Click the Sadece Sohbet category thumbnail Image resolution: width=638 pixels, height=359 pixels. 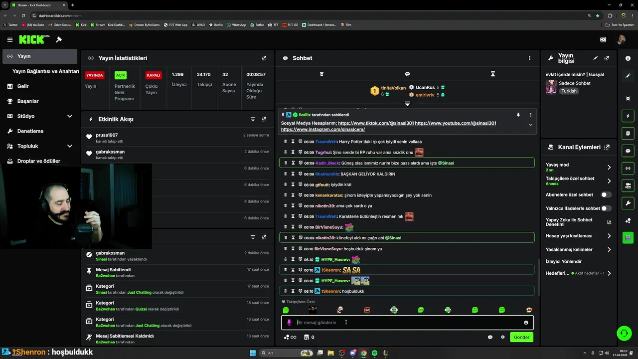point(551,87)
